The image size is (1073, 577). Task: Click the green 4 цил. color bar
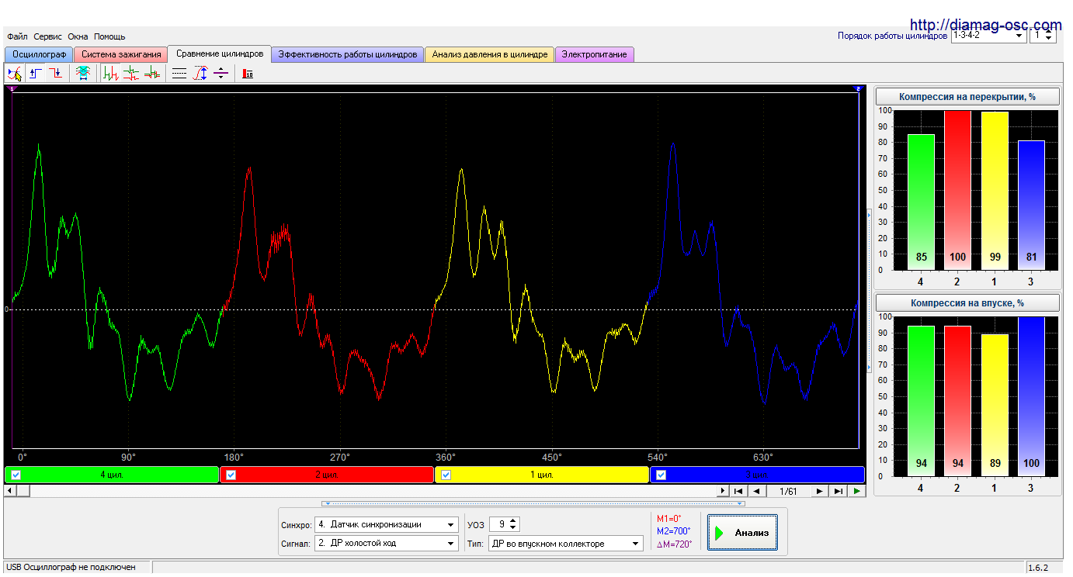click(x=112, y=475)
